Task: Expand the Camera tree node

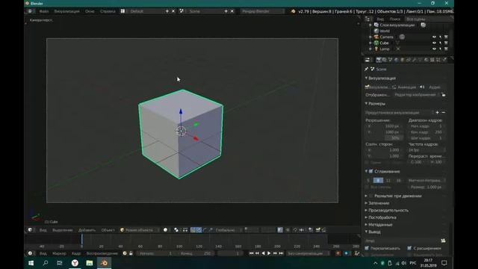Action: pyautogui.click(x=370, y=37)
